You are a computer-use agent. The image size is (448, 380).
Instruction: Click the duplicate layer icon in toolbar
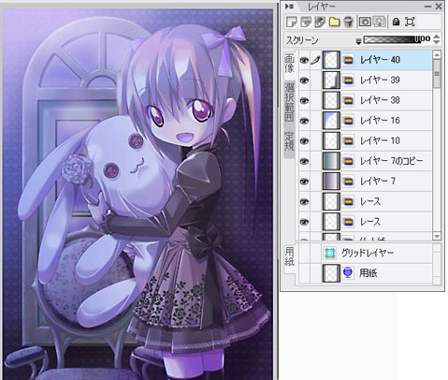click(306, 22)
